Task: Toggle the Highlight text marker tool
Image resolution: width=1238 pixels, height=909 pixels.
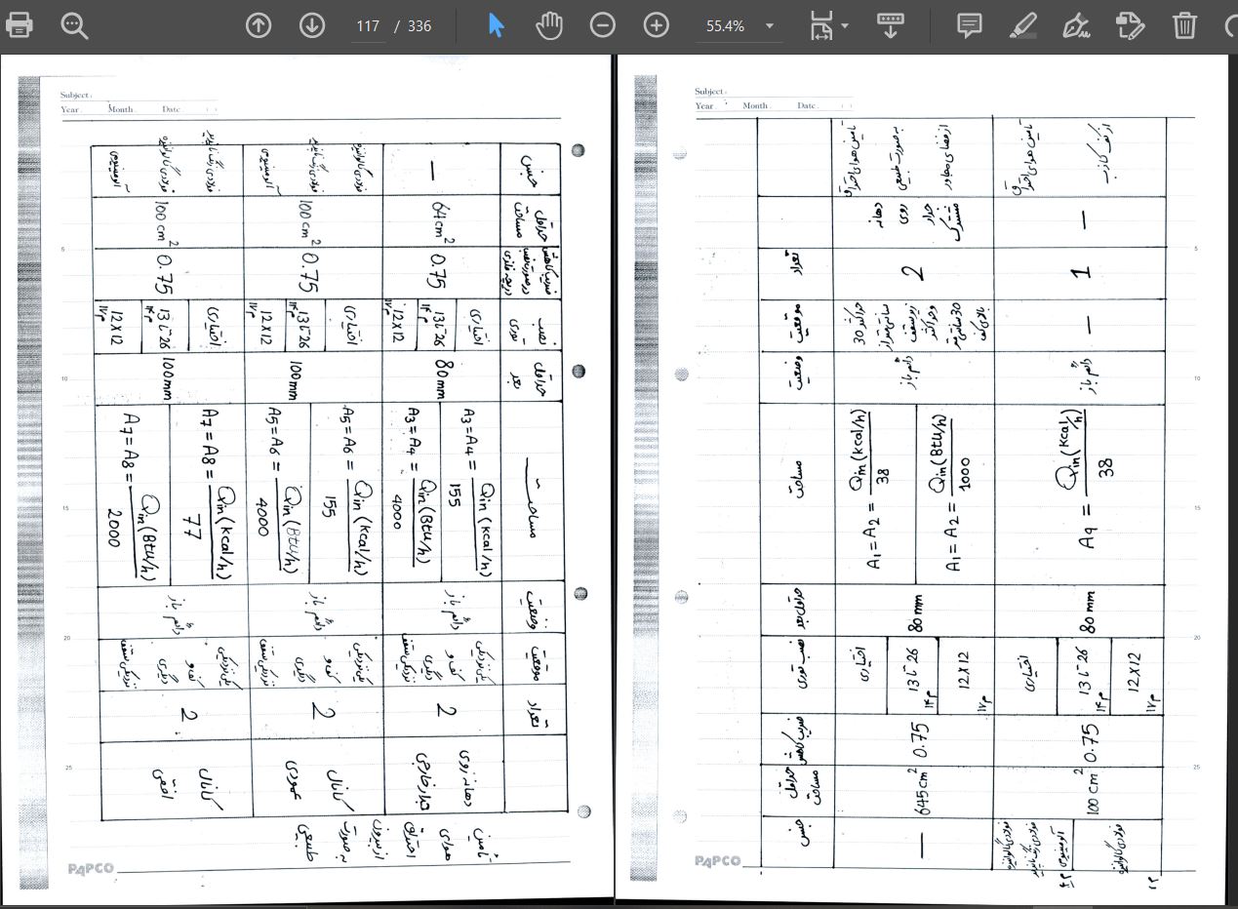Action: (x=1022, y=25)
